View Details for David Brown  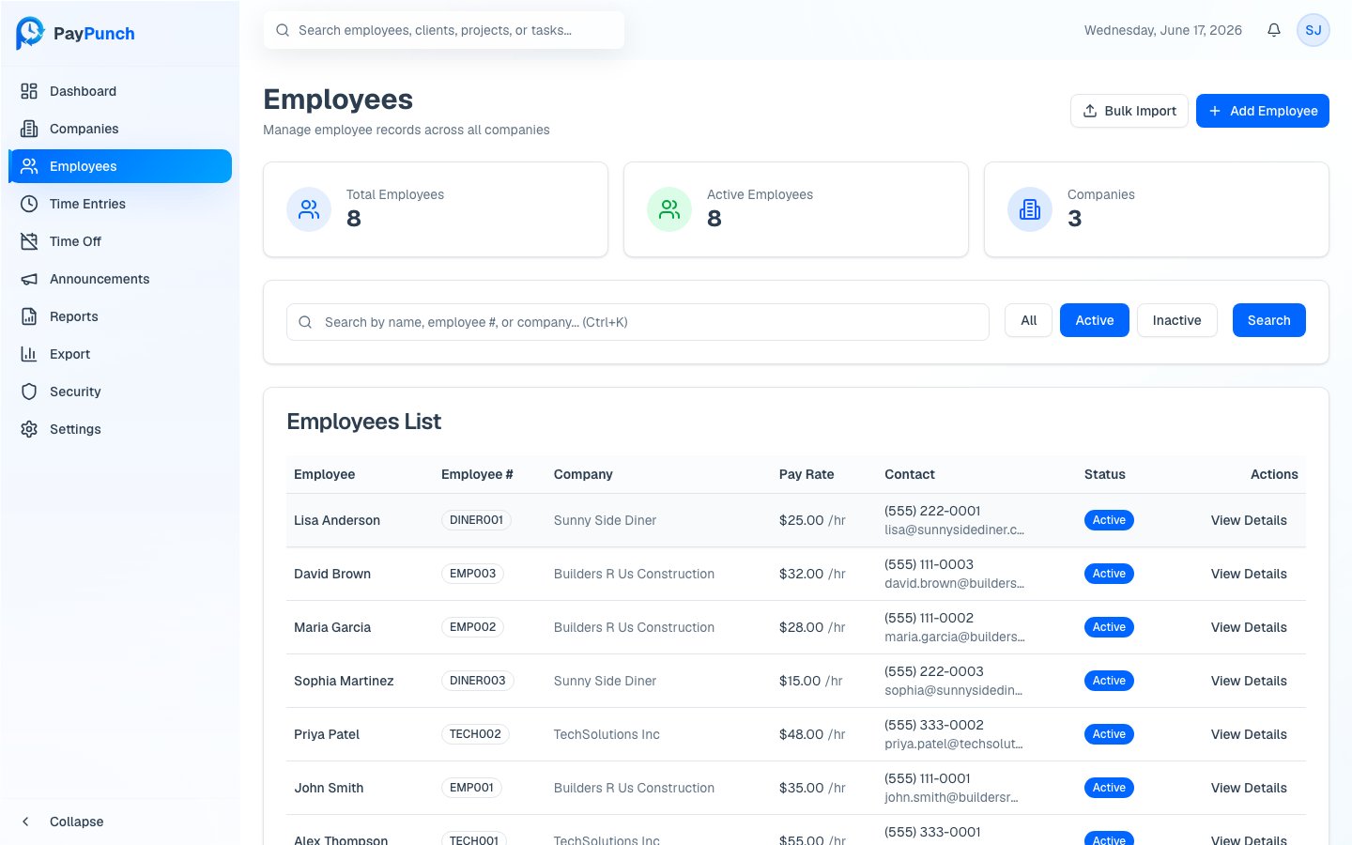coord(1249,574)
